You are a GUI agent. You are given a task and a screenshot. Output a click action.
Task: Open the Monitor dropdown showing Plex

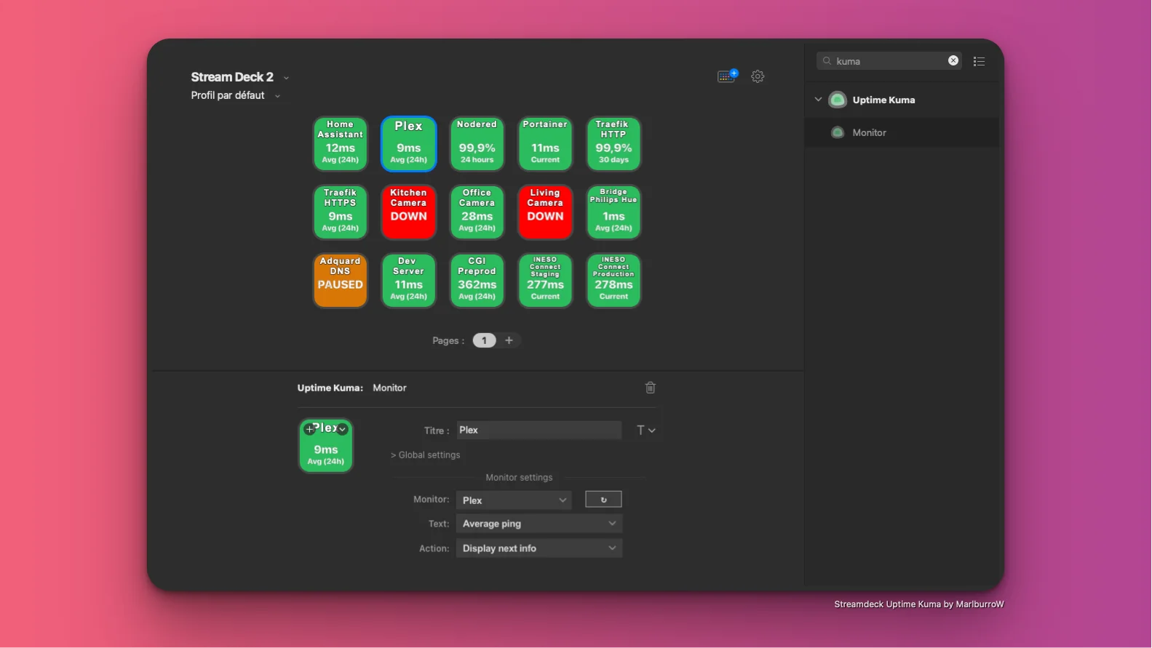(x=514, y=500)
